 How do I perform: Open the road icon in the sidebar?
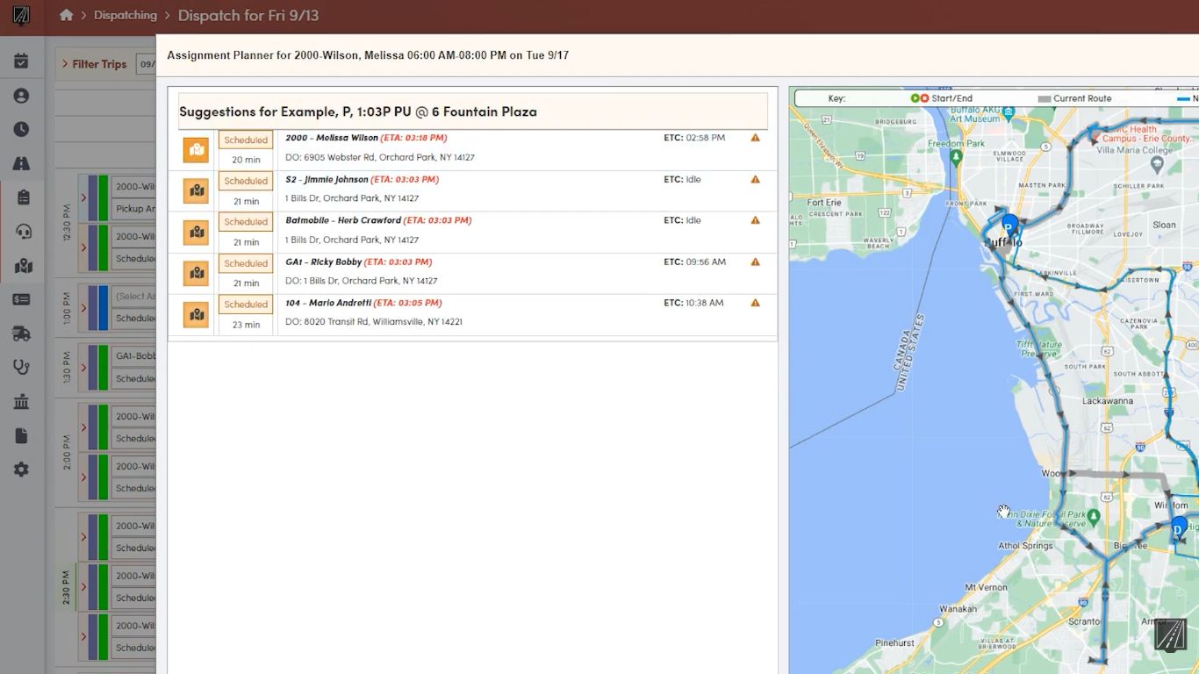pyautogui.click(x=21, y=163)
